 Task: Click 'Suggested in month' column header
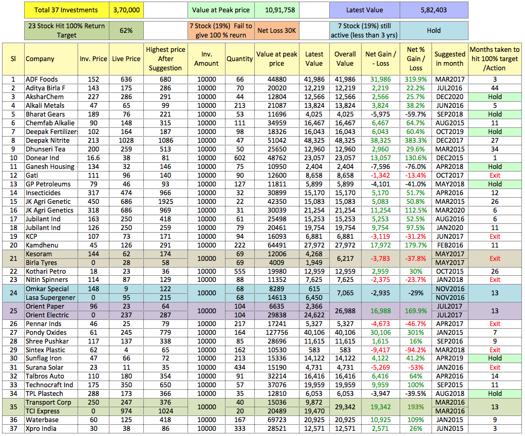tap(450, 59)
